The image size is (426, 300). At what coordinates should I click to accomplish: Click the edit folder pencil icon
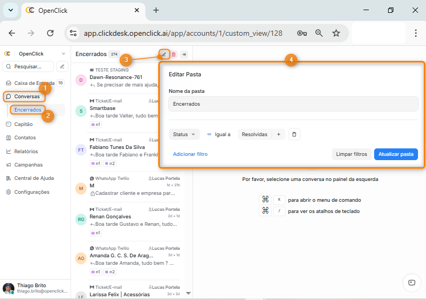click(x=165, y=54)
